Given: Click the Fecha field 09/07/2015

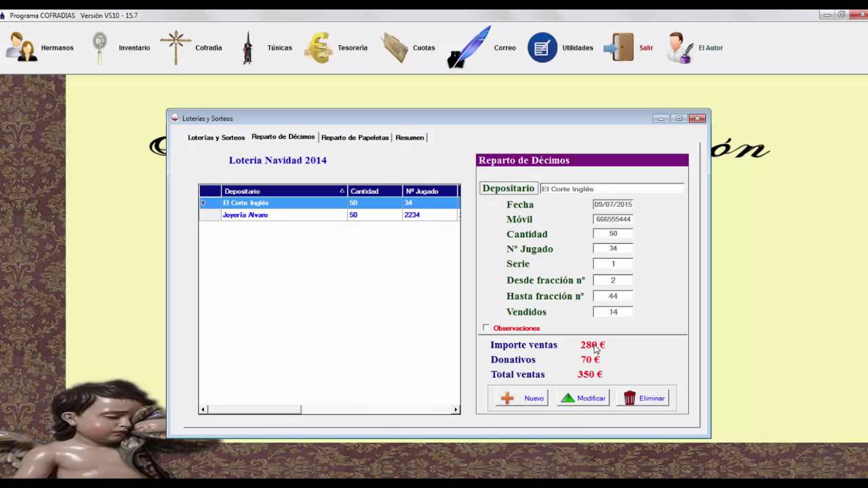Looking at the screenshot, I should tap(613, 204).
